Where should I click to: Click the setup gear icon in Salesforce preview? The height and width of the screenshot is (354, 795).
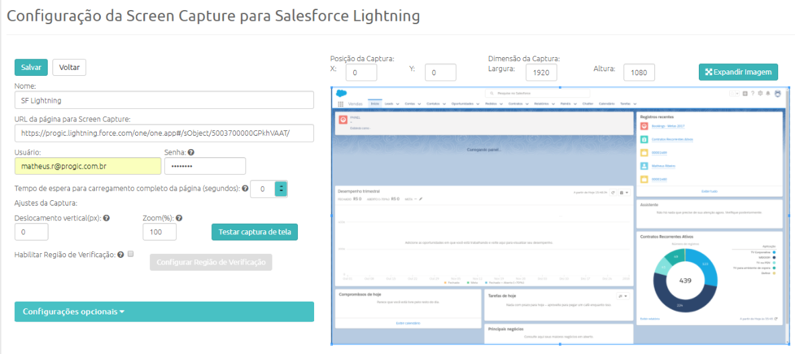click(x=760, y=93)
